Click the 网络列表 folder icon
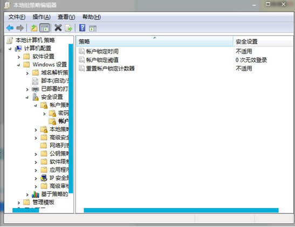The image size is (295, 227). click(44, 145)
